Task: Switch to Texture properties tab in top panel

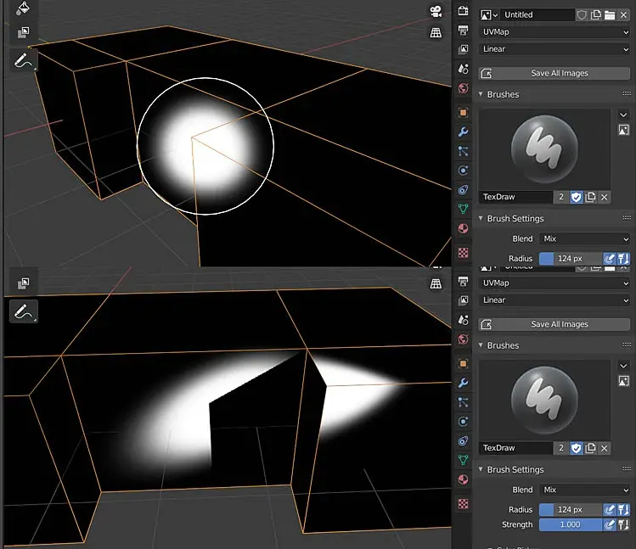Action: pyautogui.click(x=463, y=252)
